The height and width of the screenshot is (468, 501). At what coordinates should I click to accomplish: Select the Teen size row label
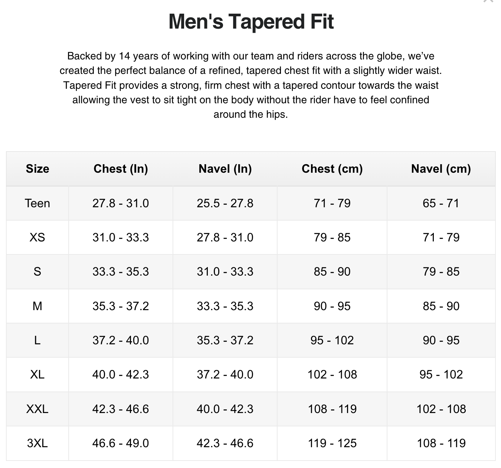click(37, 203)
